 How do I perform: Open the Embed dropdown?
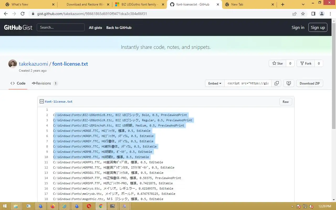(x=215, y=83)
